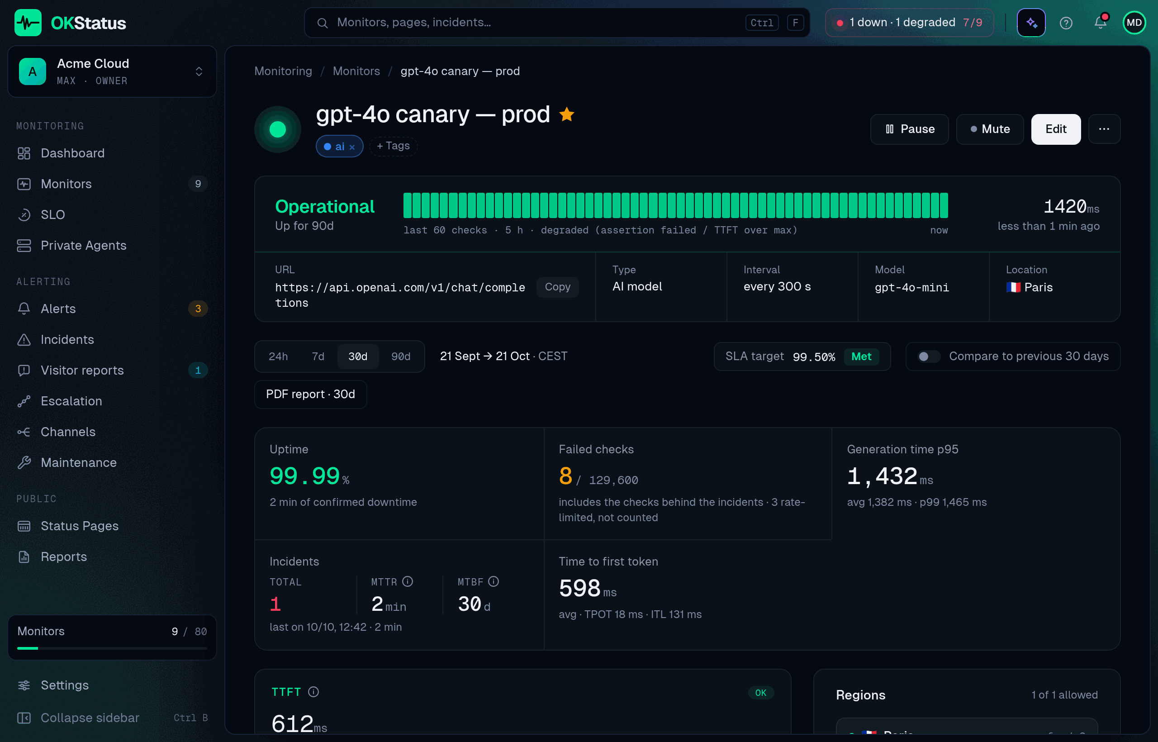Open Alerts with 3 badge
Image resolution: width=1158 pixels, height=742 pixels.
point(112,309)
